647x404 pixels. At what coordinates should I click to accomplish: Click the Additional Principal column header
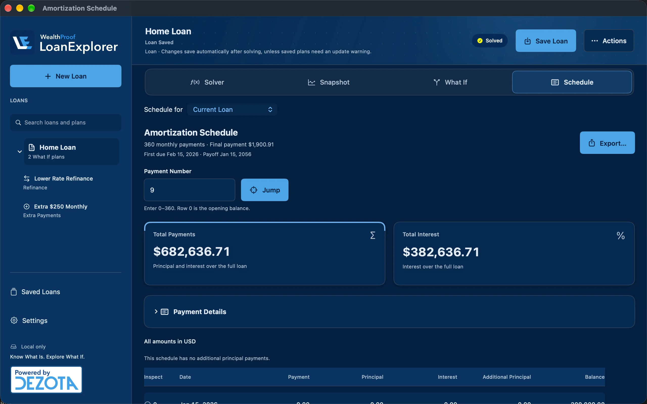(507, 377)
